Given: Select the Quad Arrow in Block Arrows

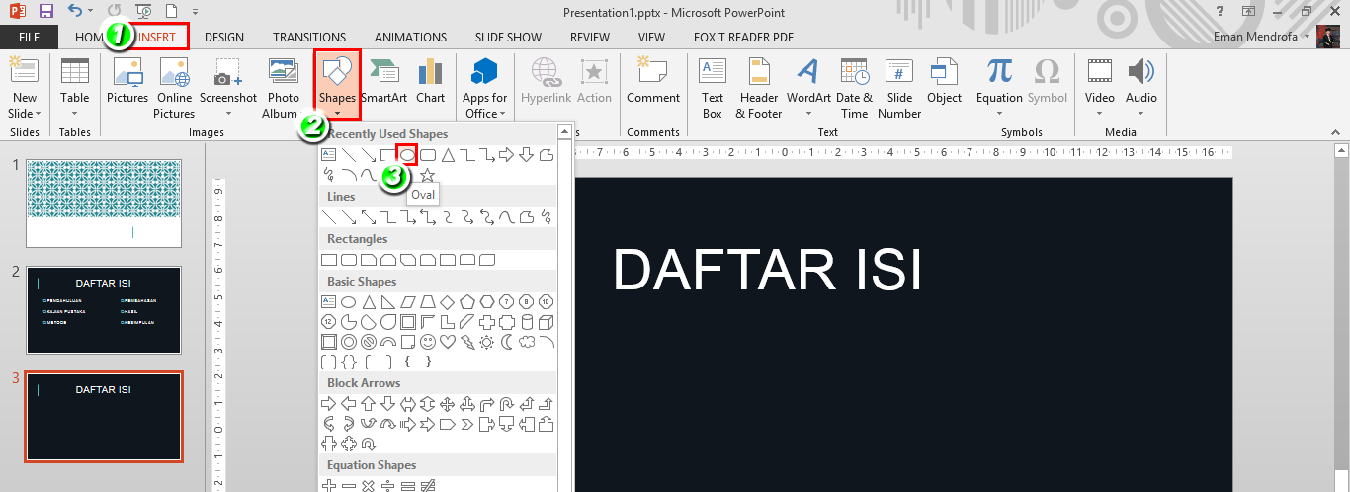Looking at the screenshot, I should click(x=448, y=405).
